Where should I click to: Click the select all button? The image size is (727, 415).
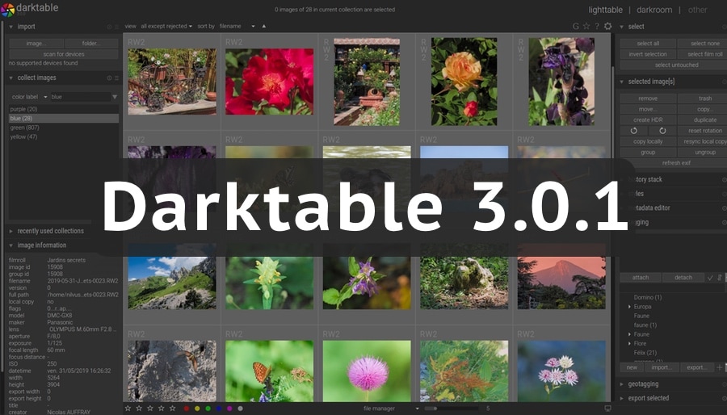648,44
